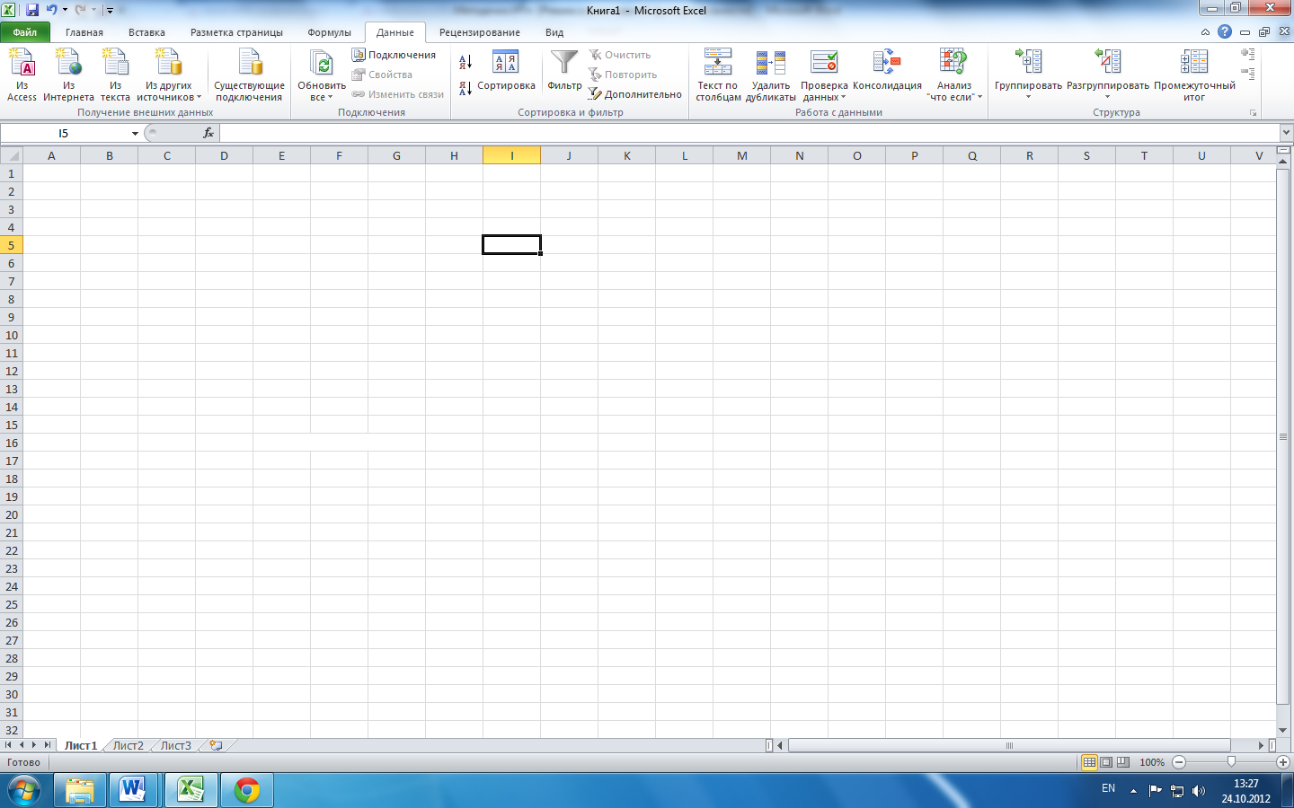Sort ascending A to Я
Screen dimensions: 1294x808
point(465,62)
